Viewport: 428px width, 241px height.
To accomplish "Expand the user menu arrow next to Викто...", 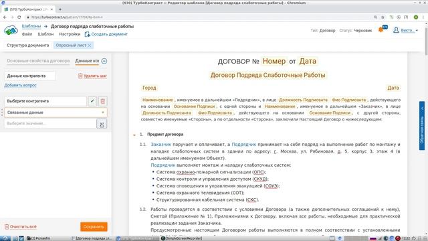I will click(x=417, y=30).
